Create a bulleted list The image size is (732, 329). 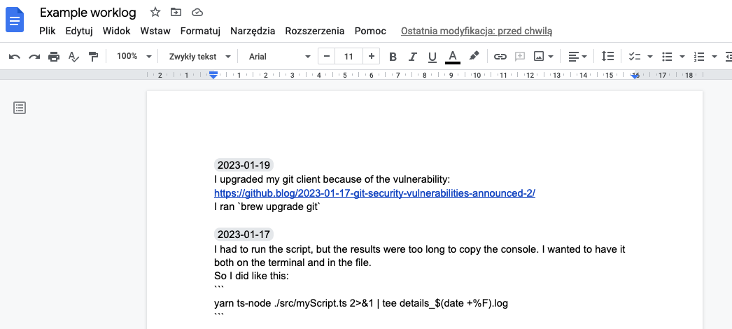click(x=667, y=57)
